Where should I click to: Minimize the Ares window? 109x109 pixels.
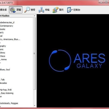click(x=101, y=2)
